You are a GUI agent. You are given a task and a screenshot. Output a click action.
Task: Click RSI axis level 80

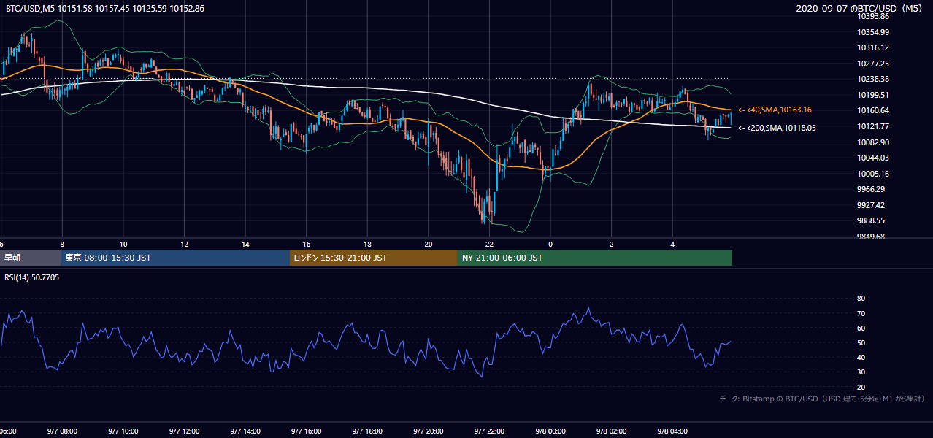861,299
